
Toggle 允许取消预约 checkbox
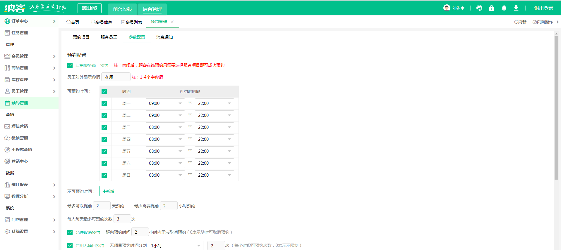point(70,232)
